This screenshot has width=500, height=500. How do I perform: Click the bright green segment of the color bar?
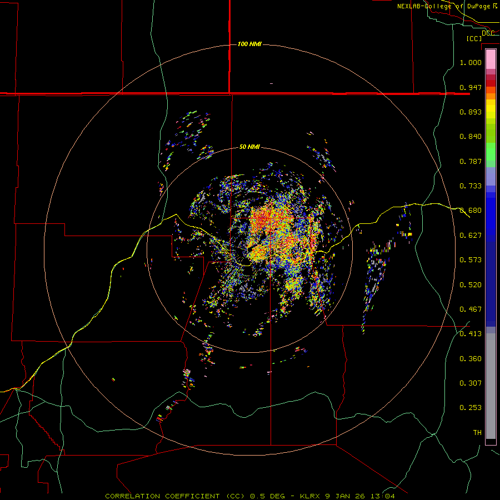tap(491, 152)
